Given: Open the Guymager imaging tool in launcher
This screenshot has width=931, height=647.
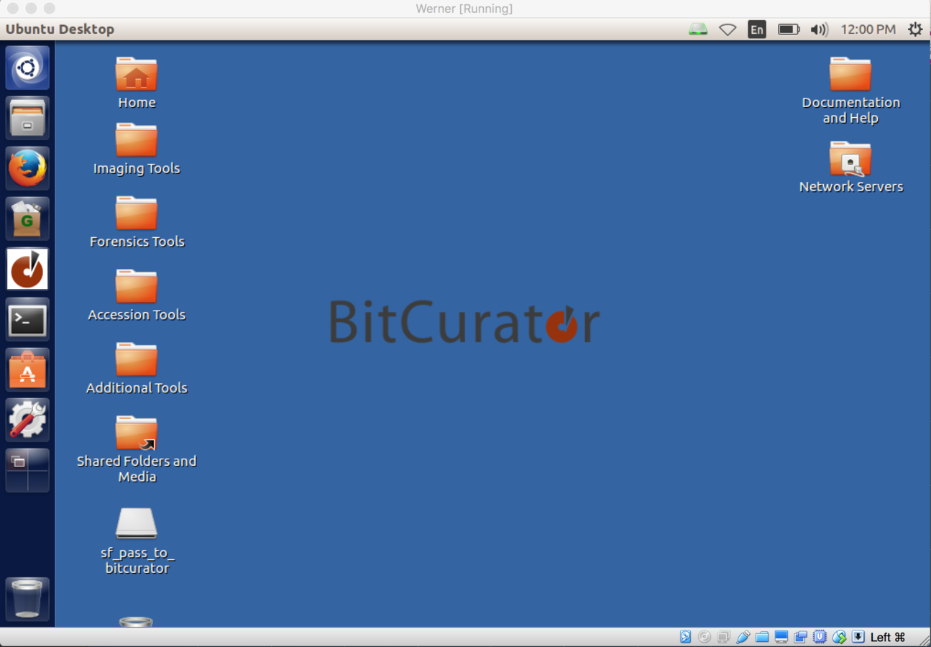Looking at the screenshot, I should pos(27,219).
